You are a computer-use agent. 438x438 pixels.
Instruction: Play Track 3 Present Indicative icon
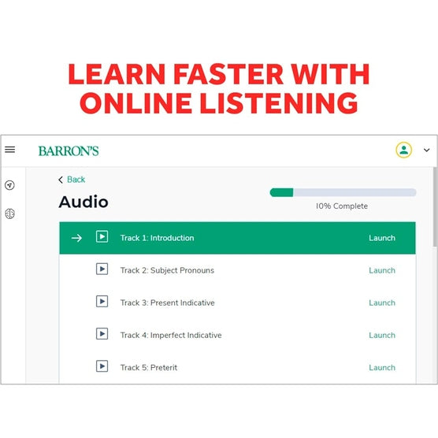point(102,302)
